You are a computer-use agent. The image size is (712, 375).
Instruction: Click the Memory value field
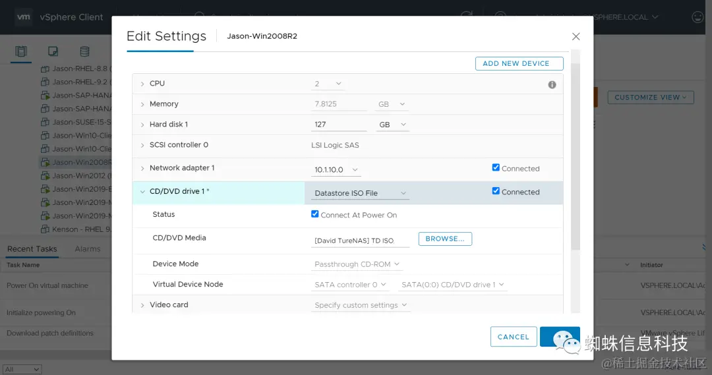click(339, 104)
